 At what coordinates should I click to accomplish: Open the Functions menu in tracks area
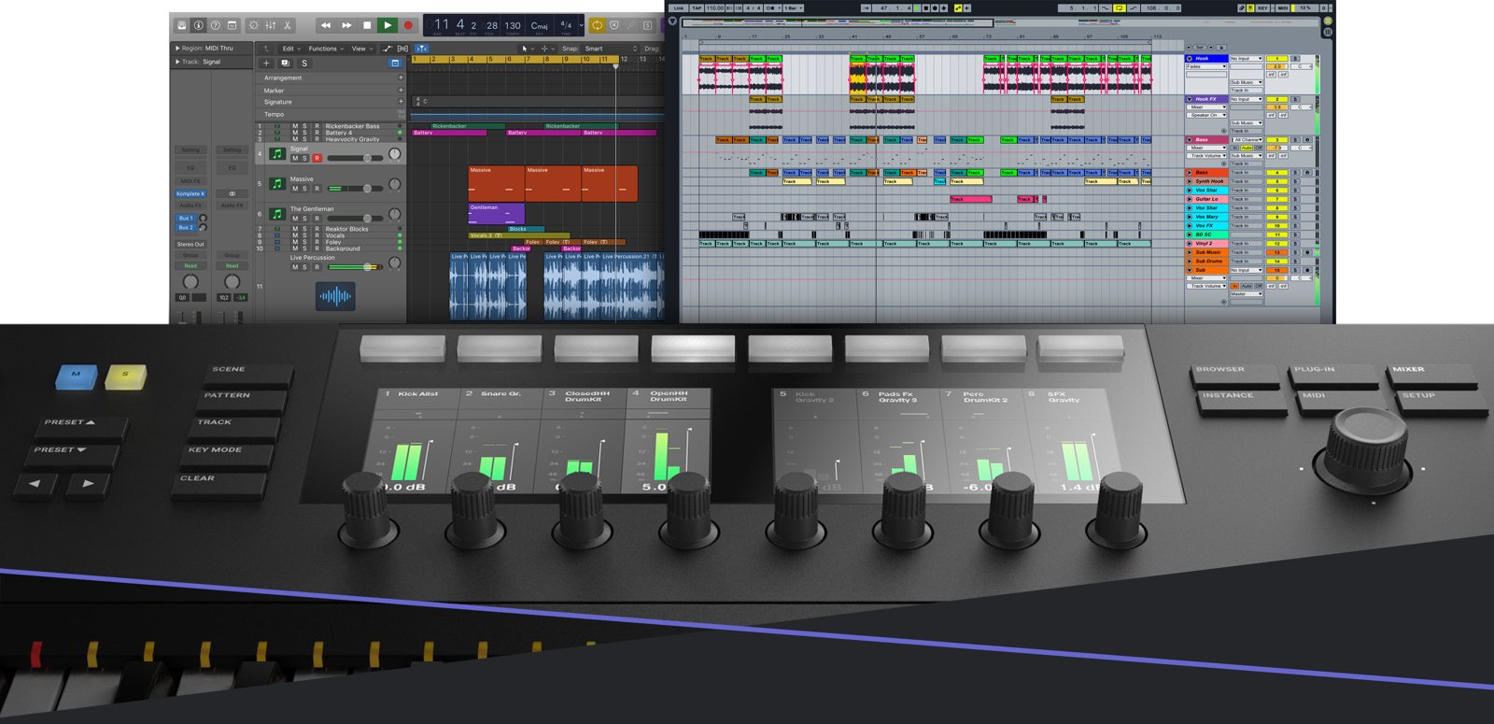pyautogui.click(x=325, y=49)
